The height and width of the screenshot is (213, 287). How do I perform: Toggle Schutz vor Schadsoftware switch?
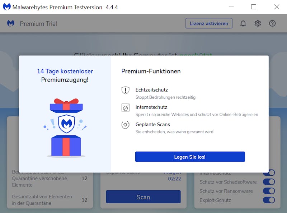click(269, 182)
